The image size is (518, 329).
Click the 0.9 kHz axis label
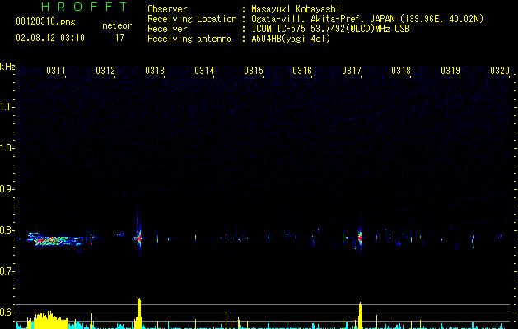tap(7, 189)
